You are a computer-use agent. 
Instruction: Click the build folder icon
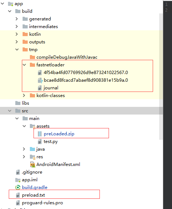coord(18,11)
